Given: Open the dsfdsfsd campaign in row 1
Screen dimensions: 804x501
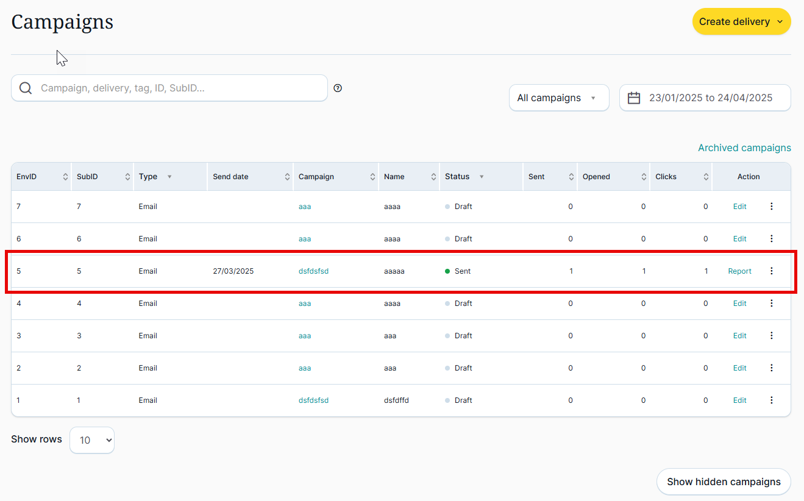Looking at the screenshot, I should (313, 400).
